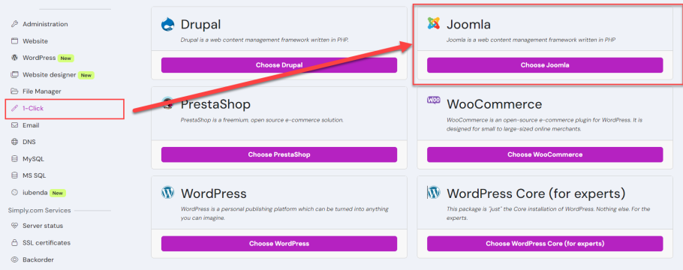Click the Joomla card heading
This screenshot has width=683, height=270.
468,24
